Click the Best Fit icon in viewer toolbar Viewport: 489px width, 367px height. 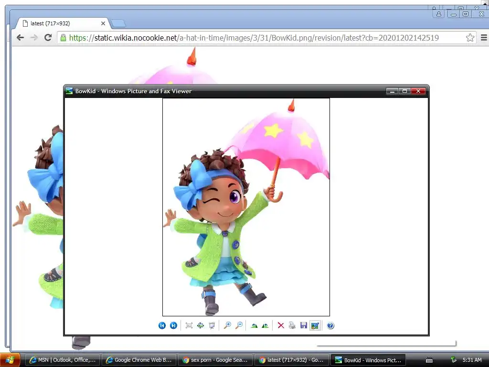tap(189, 325)
